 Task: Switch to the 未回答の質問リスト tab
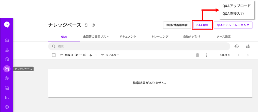[96, 37]
